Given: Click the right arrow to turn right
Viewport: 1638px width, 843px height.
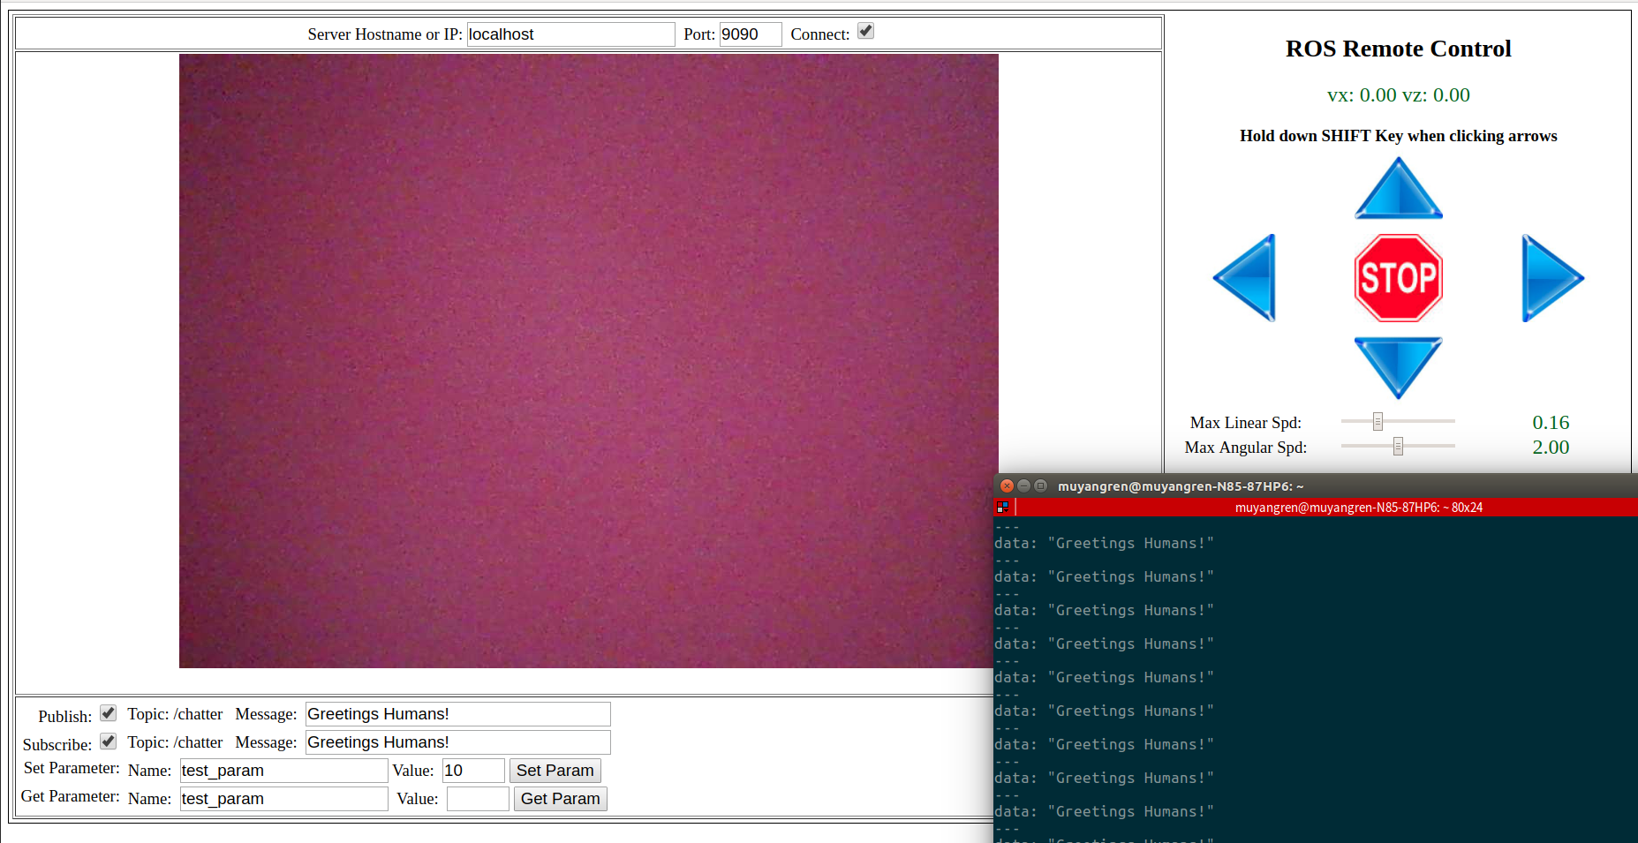Looking at the screenshot, I should (1551, 277).
